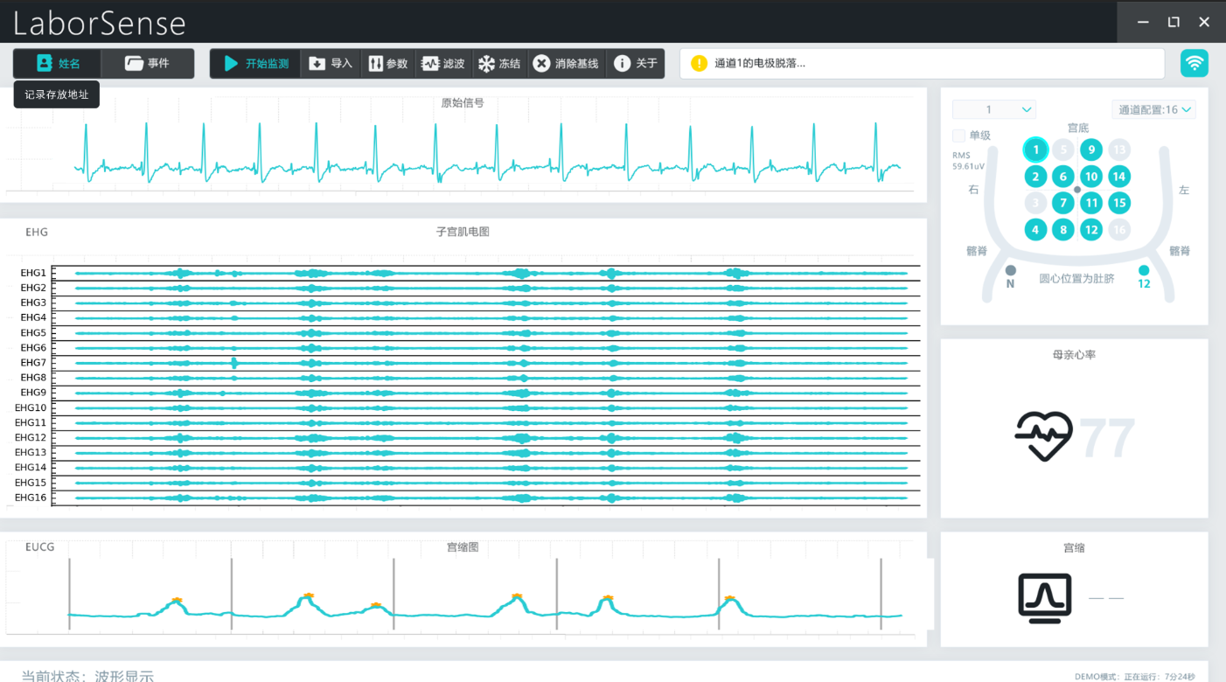Viewport: 1226px width, 682px height.
Task: Open the 滤波 filter settings
Action: click(x=443, y=64)
